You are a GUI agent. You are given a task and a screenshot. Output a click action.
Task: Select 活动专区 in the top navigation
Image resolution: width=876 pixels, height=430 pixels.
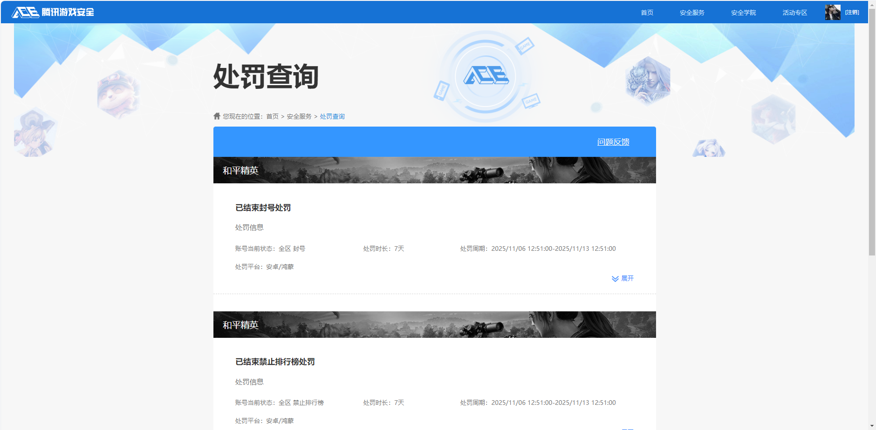click(x=794, y=13)
